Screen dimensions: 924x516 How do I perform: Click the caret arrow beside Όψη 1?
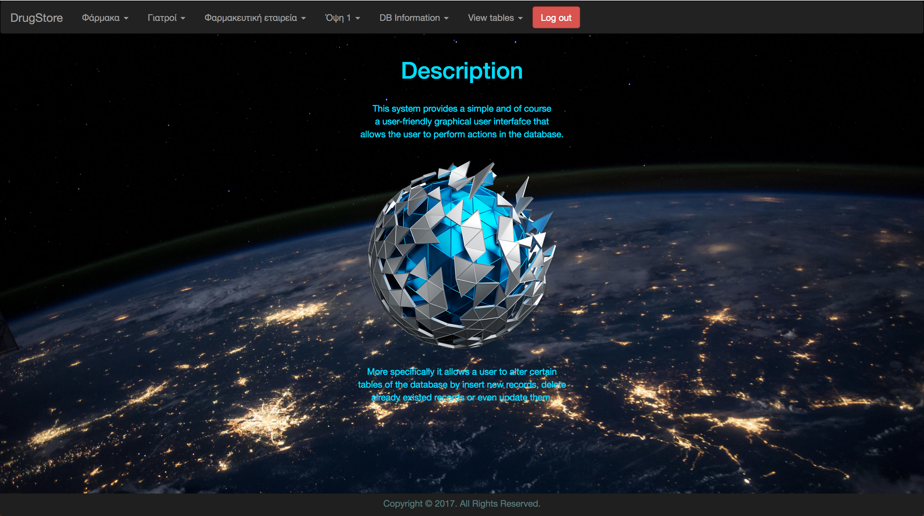358,18
